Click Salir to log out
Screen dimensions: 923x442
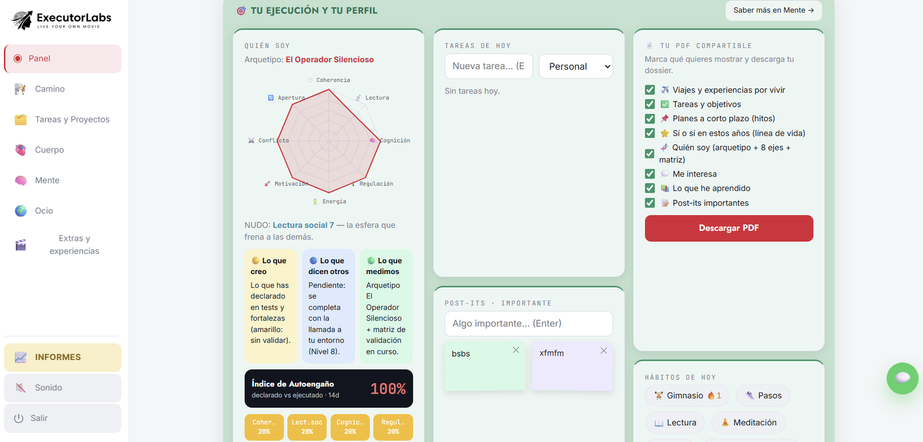click(x=63, y=418)
